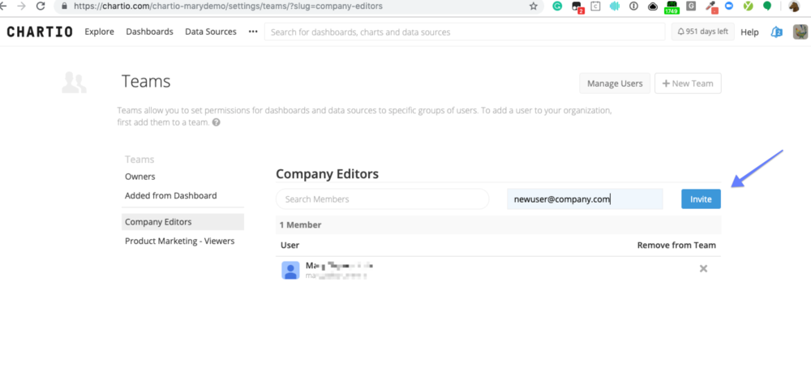Click the Chartio logo
The height and width of the screenshot is (380, 811).
40,32
